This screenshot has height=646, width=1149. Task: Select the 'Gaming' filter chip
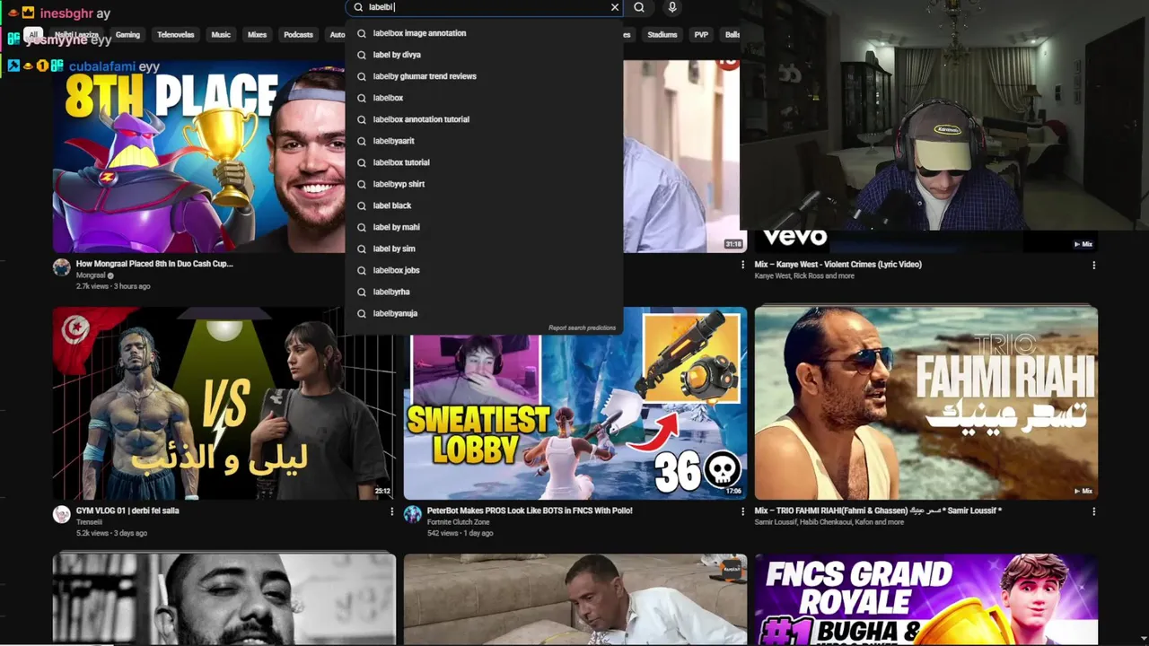coord(127,35)
